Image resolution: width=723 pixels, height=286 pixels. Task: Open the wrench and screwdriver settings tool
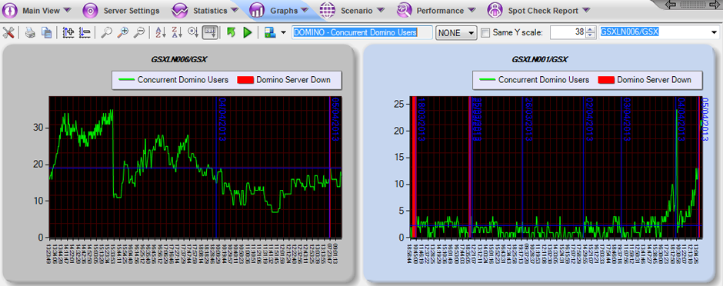[x=8, y=32]
